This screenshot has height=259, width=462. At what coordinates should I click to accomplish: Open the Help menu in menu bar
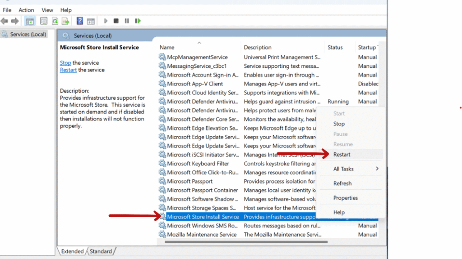coord(66,10)
